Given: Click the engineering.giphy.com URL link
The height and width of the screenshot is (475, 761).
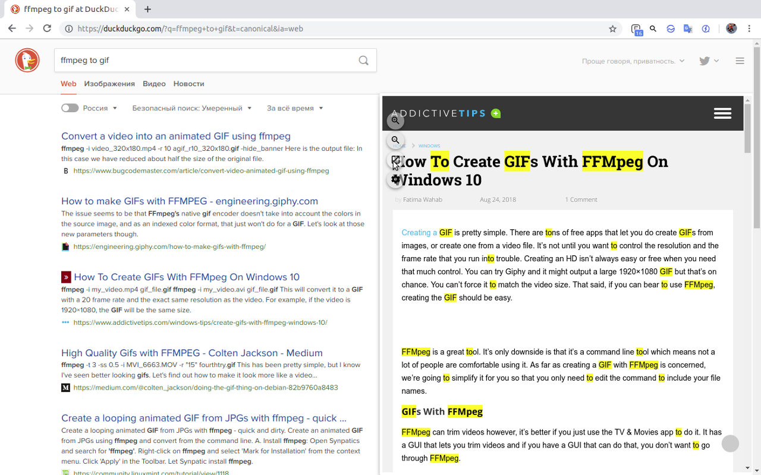Looking at the screenshot, I should 169,246.
